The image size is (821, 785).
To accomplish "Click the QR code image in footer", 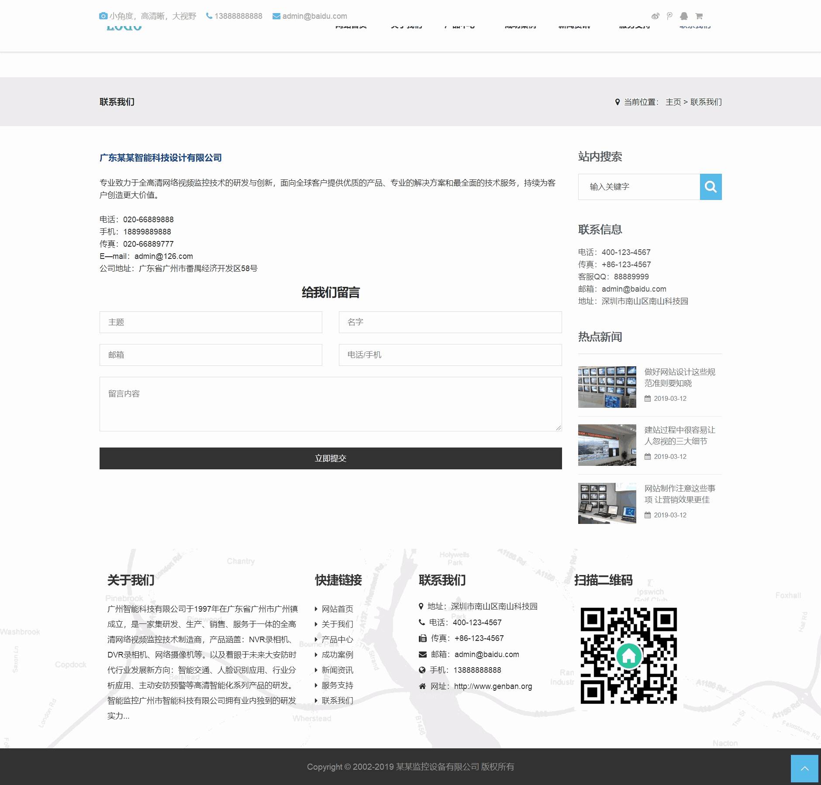I will pyautogui.click(x=628, y=655).
